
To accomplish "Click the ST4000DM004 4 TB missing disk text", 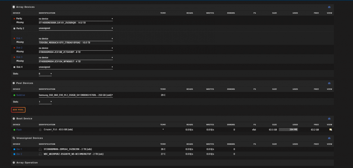I will (60, 62).
